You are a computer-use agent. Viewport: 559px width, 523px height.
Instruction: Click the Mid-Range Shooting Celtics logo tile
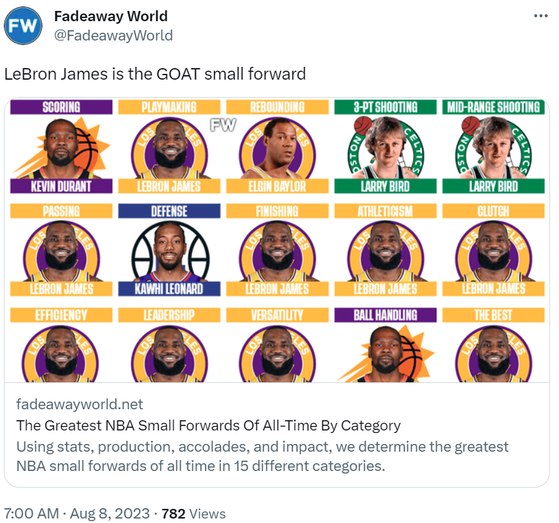(493, 146)
